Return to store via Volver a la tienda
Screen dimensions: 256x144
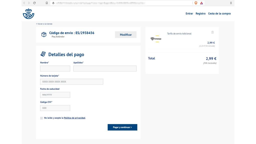click(x=44, y=24)
